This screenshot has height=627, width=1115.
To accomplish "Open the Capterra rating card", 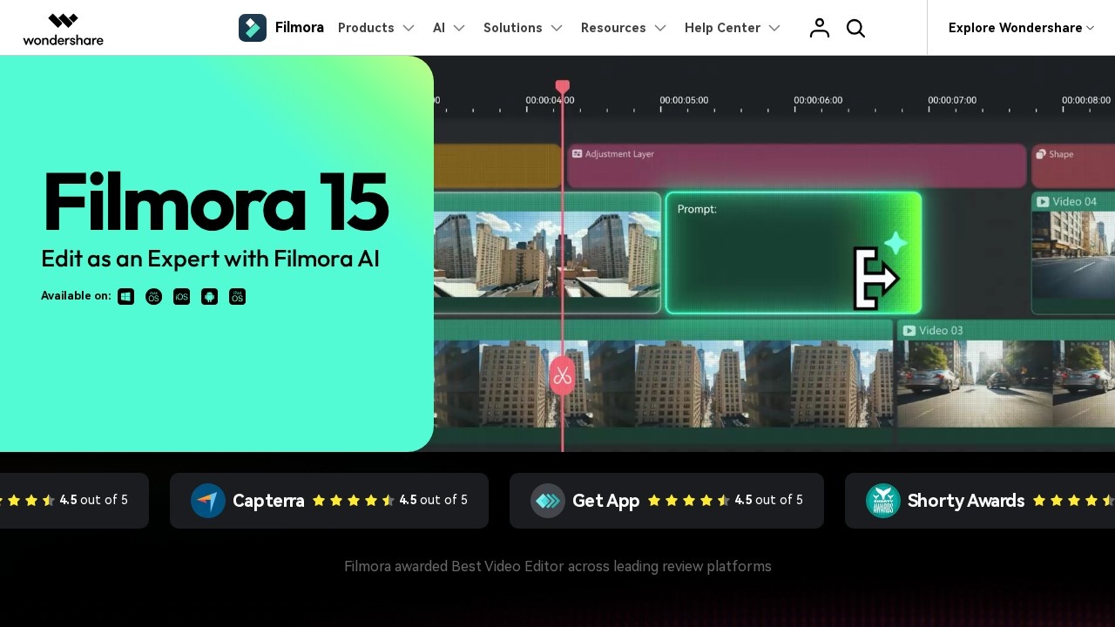I will tap(329, 501).
